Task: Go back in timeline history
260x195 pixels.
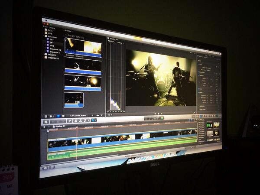Action: pyautogui.click(x=44, y=127)
